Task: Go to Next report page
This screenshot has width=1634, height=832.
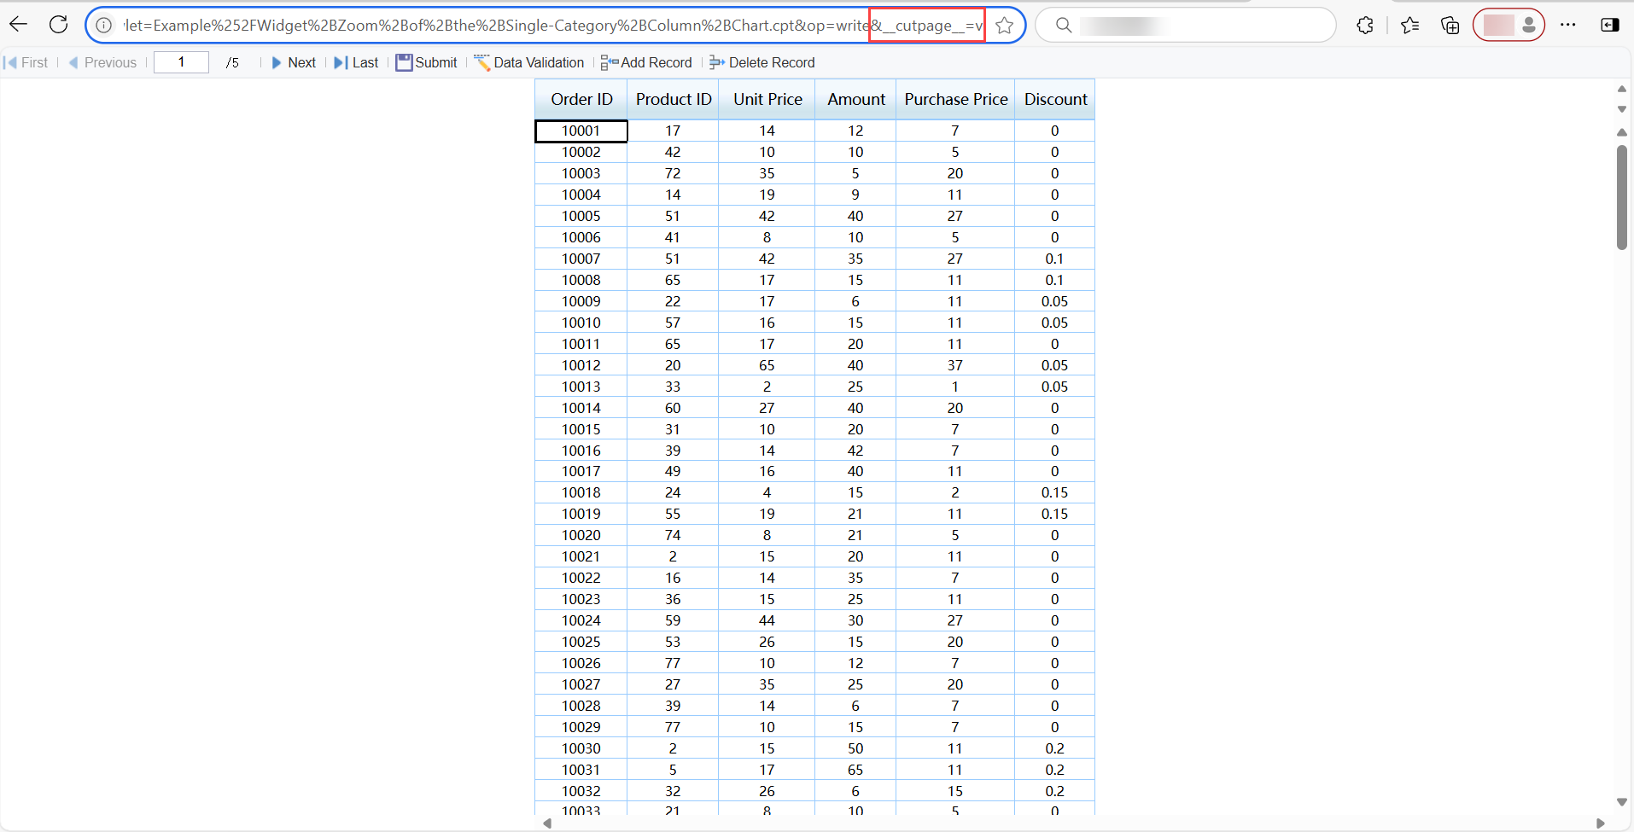Action: point(294,62)
